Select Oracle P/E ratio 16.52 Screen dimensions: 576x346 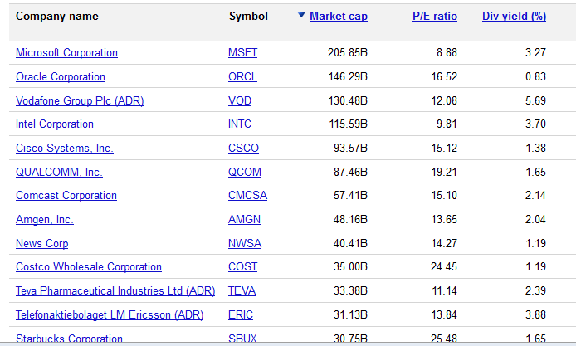coord(444,76)
